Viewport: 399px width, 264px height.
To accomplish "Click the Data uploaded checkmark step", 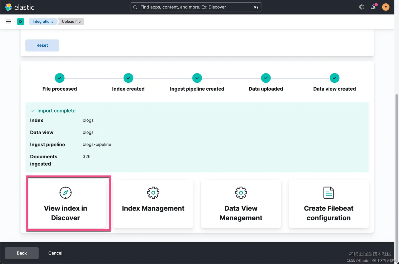I will pyautogui.click(x=266, y=78).
